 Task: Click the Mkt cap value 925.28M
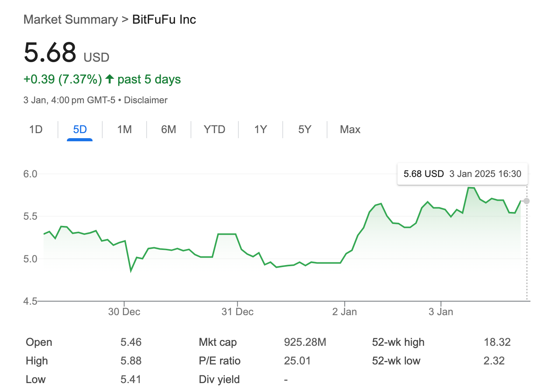pos(305,342)
